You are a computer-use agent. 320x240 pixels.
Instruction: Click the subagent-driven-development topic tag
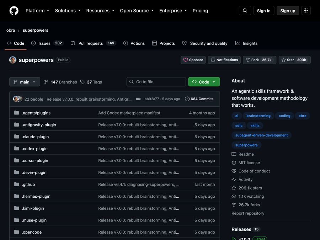coord(261,135)
